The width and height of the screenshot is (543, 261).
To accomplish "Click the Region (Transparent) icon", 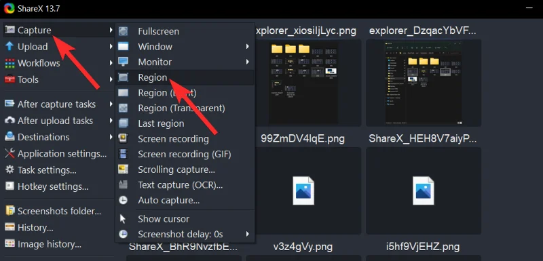I will pos(123,108).
